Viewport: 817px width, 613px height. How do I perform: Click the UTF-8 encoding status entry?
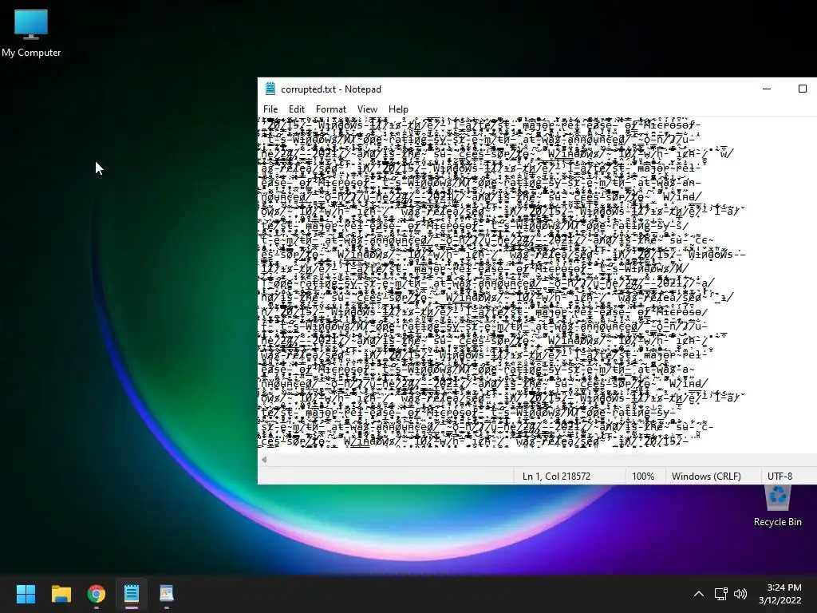pos(780,476)
